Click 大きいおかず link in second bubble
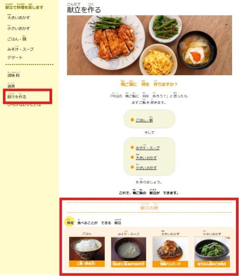The width and height of the screenshot is (239, 276). pyautogui.click(x=146, y=157)
